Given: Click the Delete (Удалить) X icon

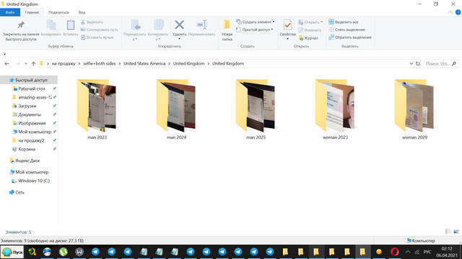Looking at the screenshot, I should [179, 24].
